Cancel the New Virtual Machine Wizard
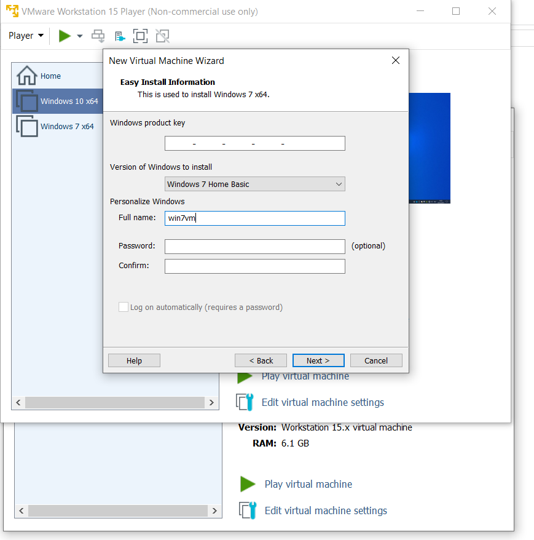 click(x=376, y=360)
